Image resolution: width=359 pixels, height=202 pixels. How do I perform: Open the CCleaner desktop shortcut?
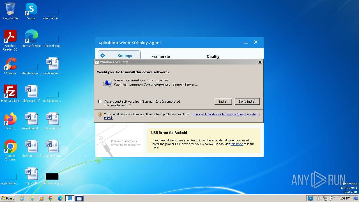[x=10, y=66]
